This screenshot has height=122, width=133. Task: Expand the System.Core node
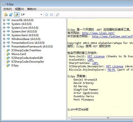(x=4, y=27)
